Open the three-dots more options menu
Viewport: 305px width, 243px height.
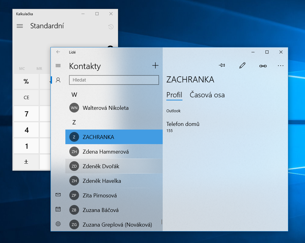[280, 66]
